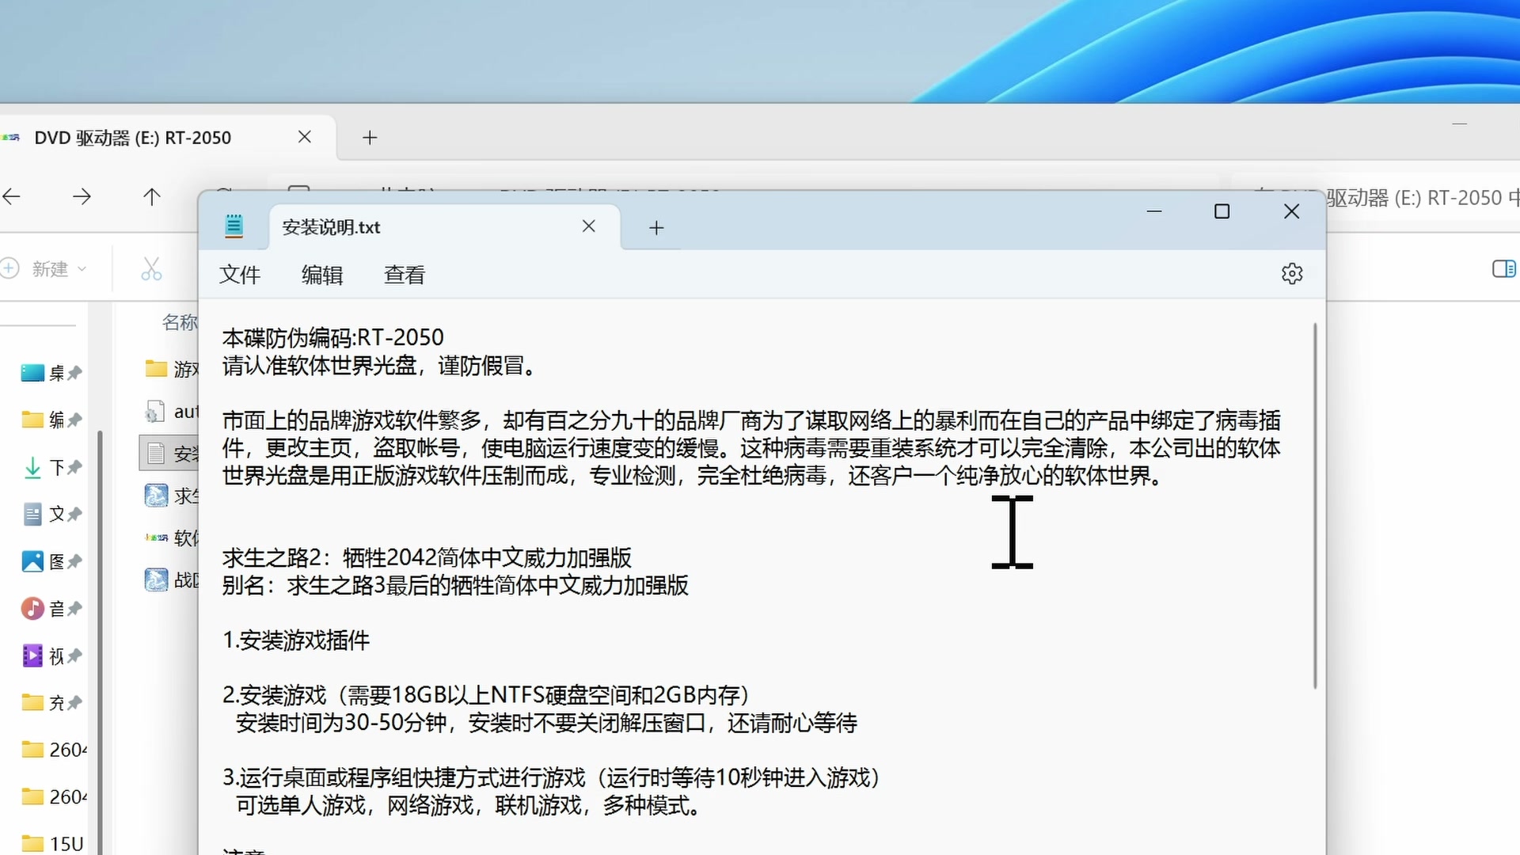Select the 战 application file in list
Image resolution: width=1520 pixels, height=855 pixels.
pos(172,580)
